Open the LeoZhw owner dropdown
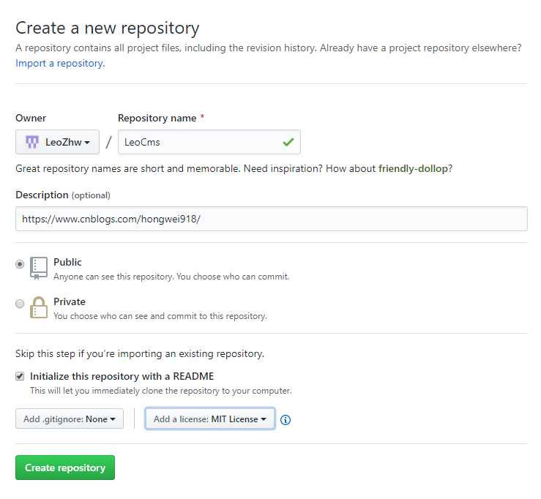 57,142
